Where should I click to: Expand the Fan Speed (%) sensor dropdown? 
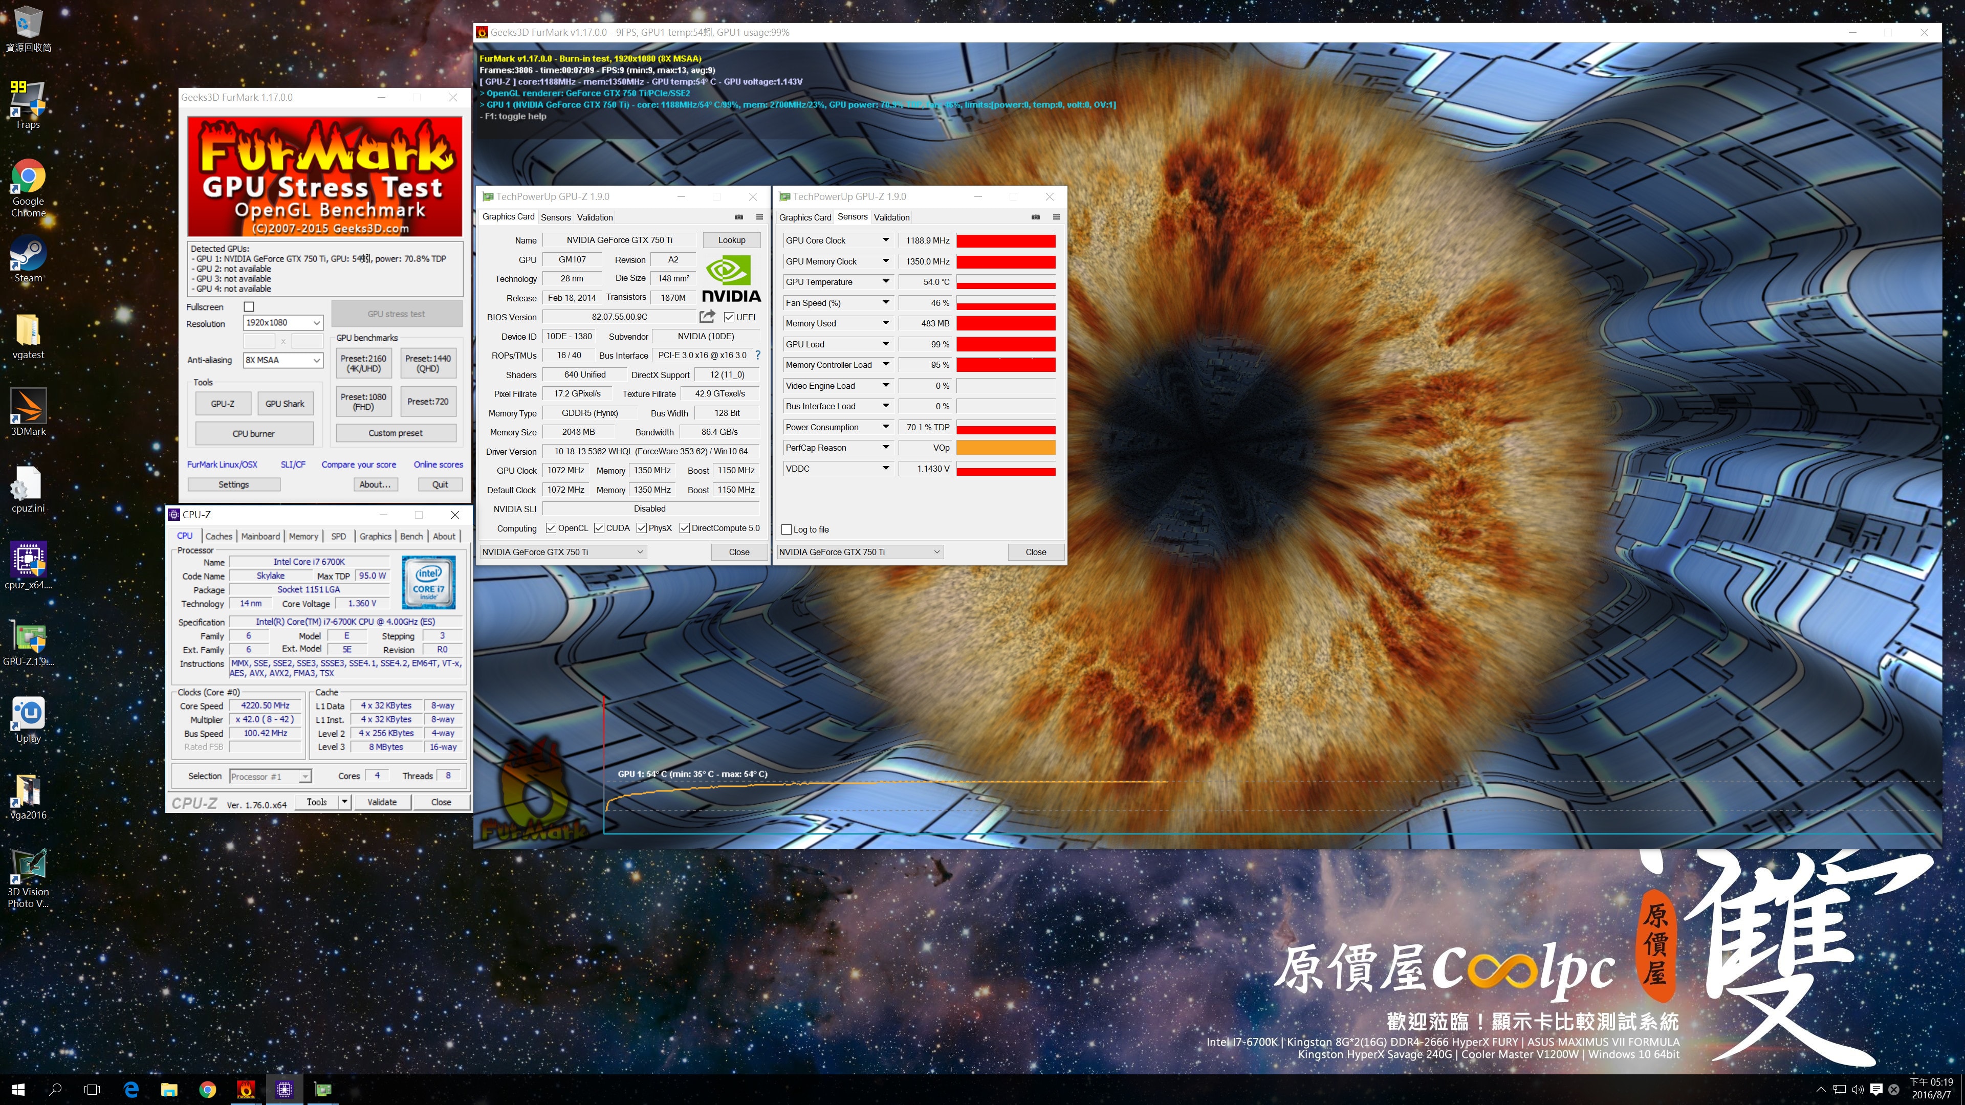click(886, 303)
